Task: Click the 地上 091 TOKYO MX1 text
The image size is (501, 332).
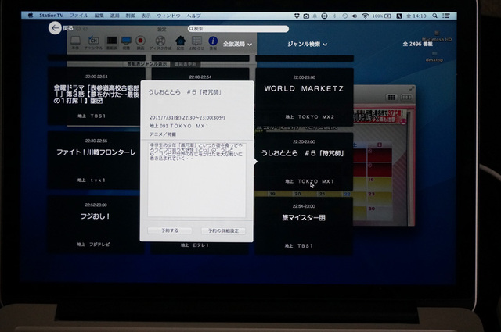Action: click(x=179, y=126)
